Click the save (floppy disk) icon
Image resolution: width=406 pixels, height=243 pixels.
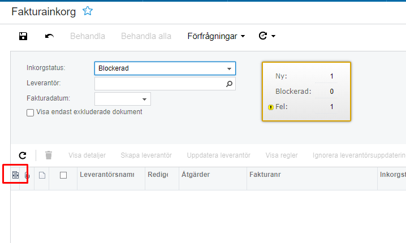pos(23,36)
